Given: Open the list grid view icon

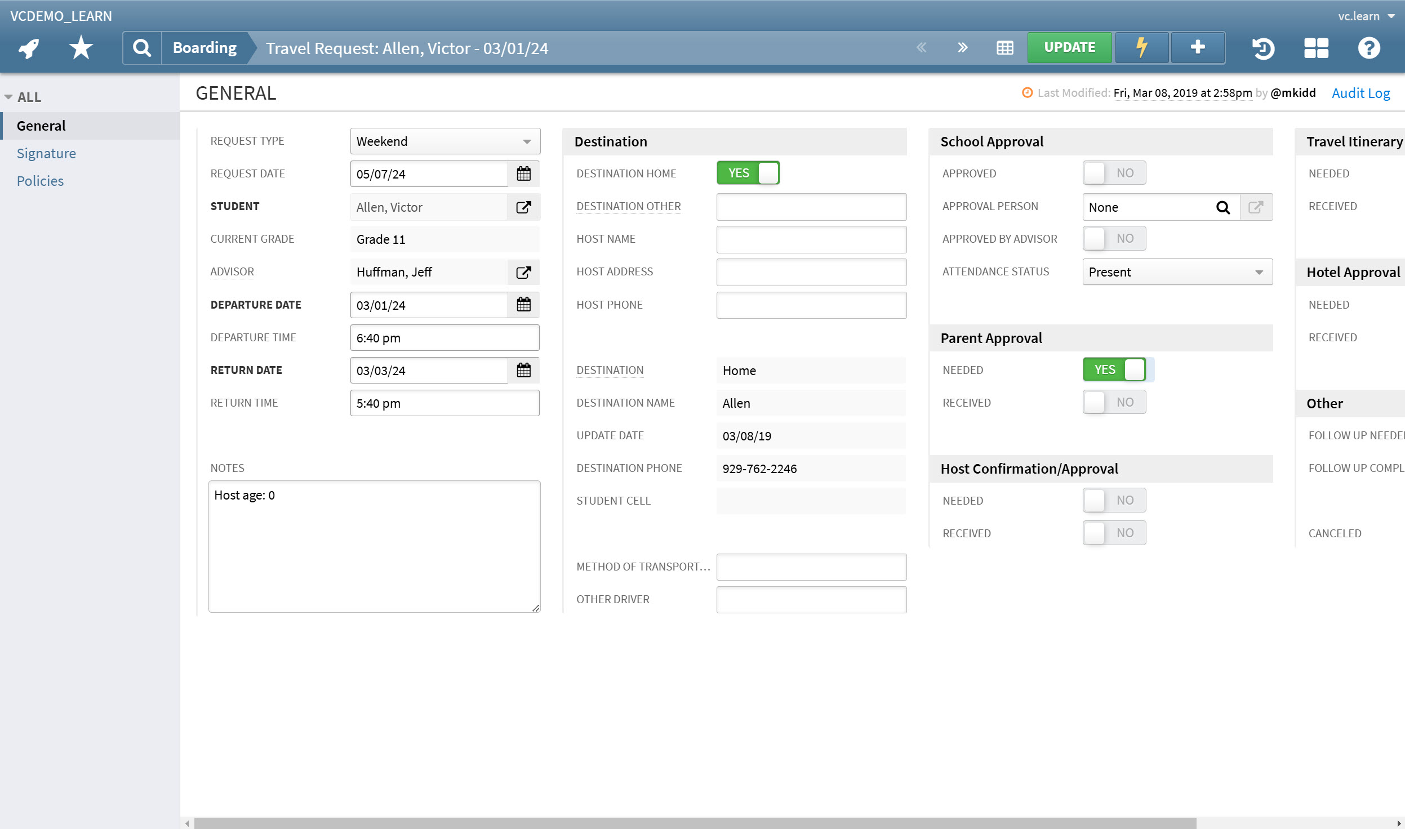Looking at the screenshot, I should (1005, 48).
